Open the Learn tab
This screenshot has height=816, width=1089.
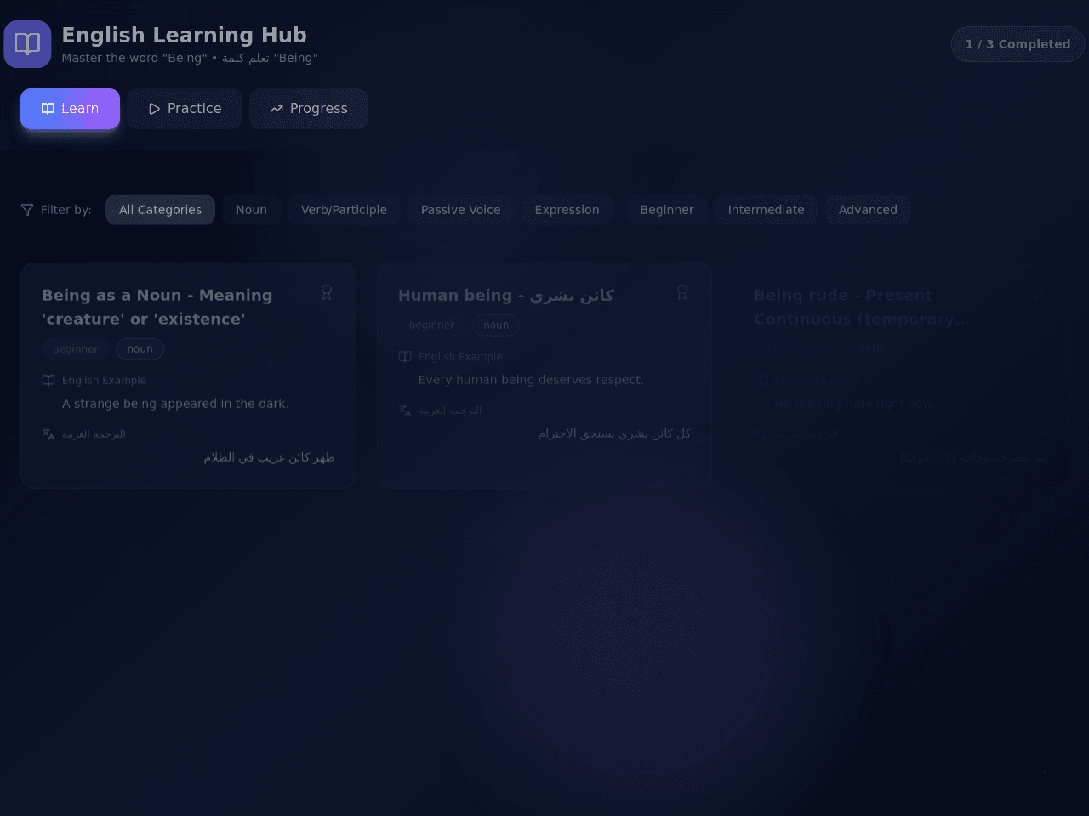click(x=70, y=109)
